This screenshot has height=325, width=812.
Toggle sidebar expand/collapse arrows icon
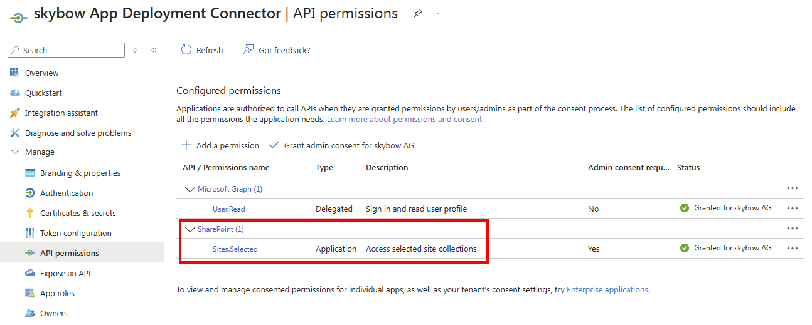tap(135, 50)
